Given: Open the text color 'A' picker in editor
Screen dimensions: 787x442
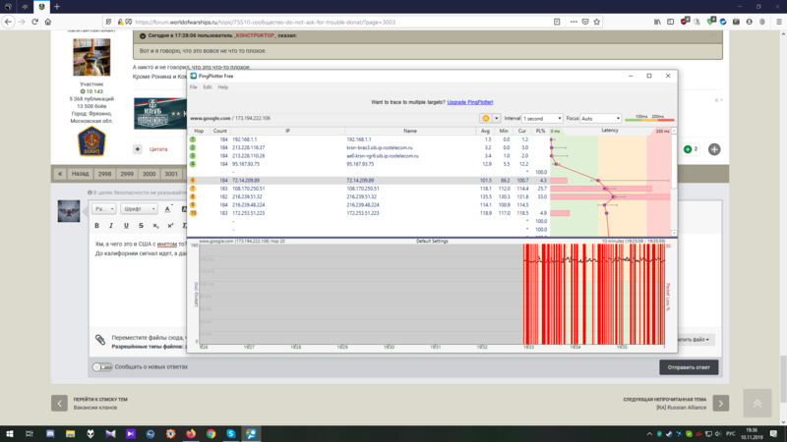Looking at the screenshot, I should coord(168,209).
